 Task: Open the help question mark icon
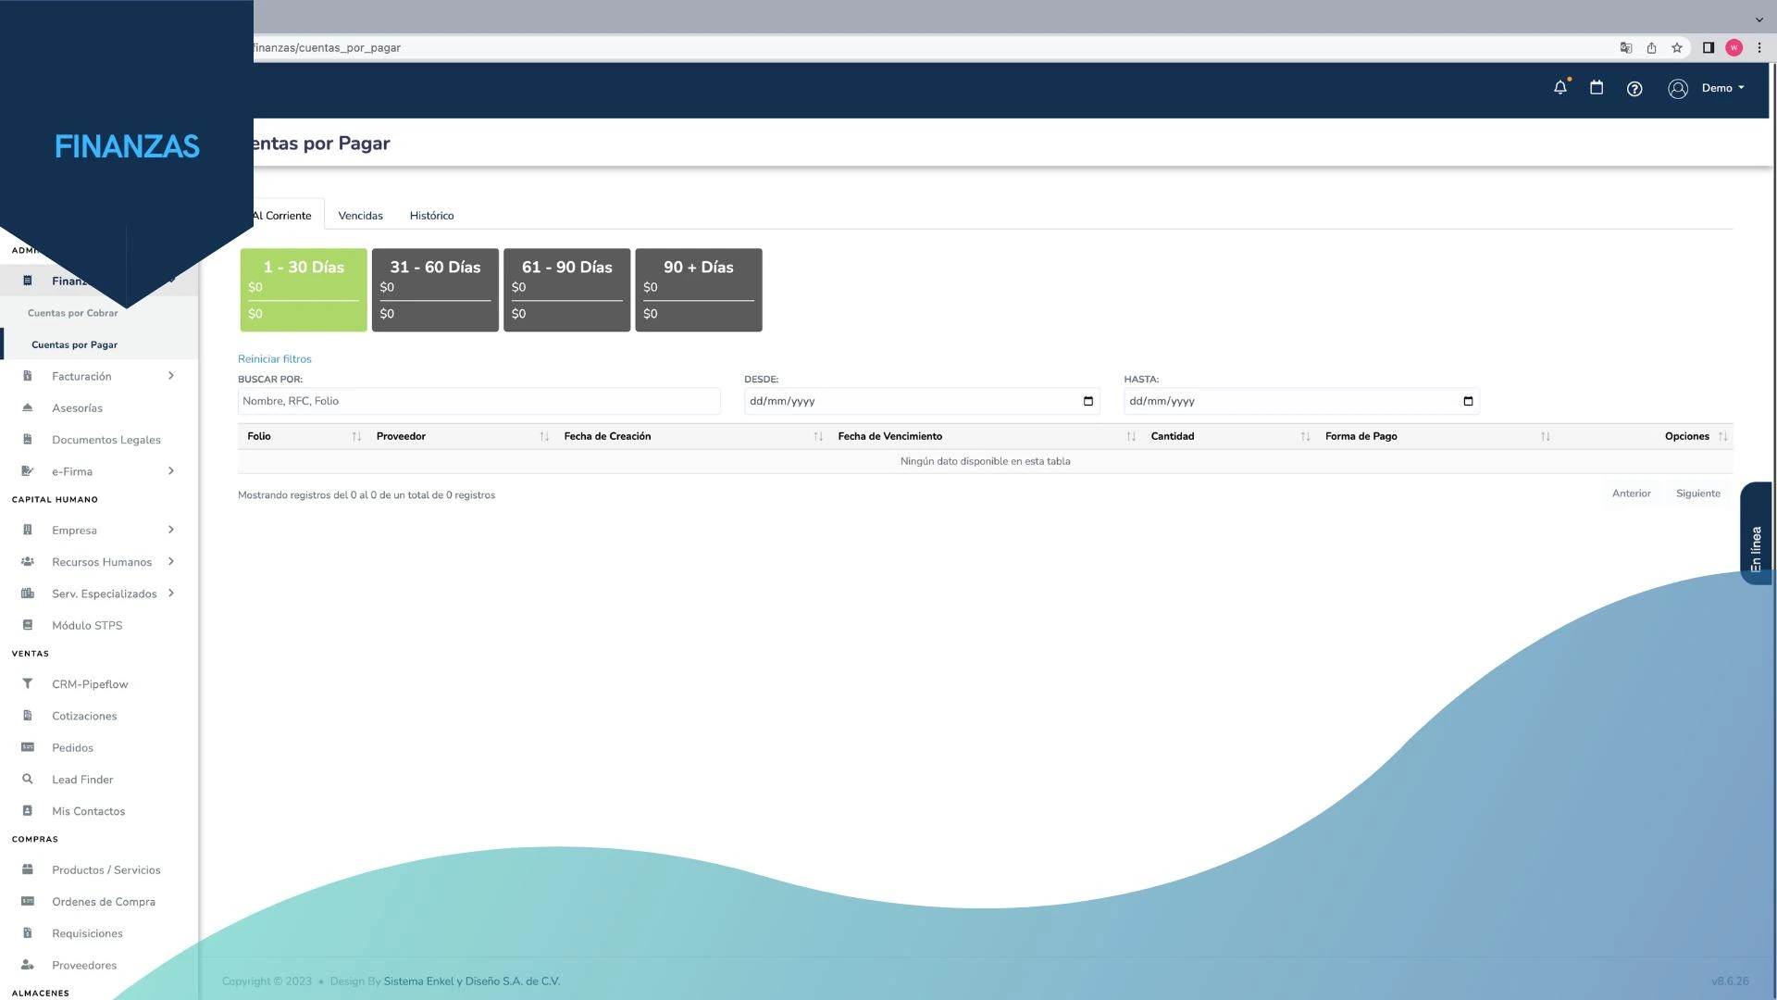(1634, 89)
